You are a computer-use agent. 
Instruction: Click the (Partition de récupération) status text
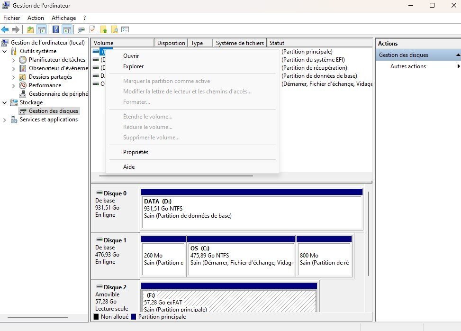[314, 68]
